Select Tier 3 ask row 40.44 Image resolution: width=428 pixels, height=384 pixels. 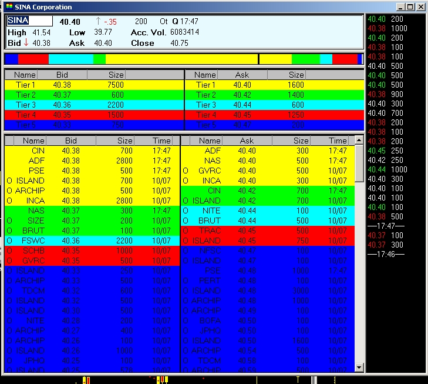coord(274,105)
